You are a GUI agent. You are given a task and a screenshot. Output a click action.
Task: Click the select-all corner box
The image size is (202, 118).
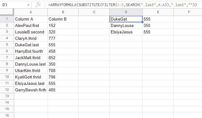click(x=7, y=12)
